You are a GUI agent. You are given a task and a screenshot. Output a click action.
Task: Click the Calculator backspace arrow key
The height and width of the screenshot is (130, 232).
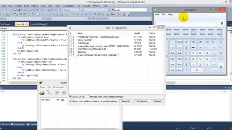pyautogui.click(x=193, y=47)
